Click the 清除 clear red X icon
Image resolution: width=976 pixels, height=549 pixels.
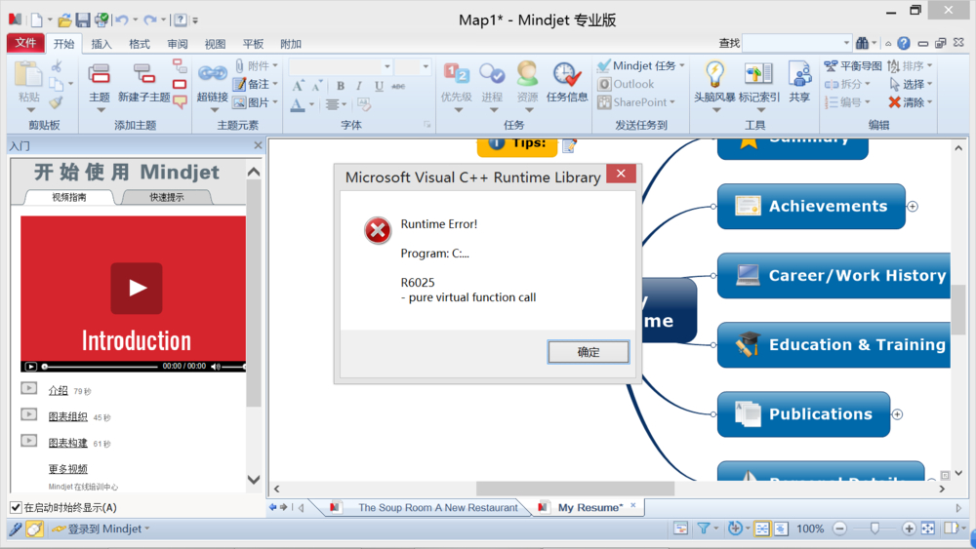[895, 102]
